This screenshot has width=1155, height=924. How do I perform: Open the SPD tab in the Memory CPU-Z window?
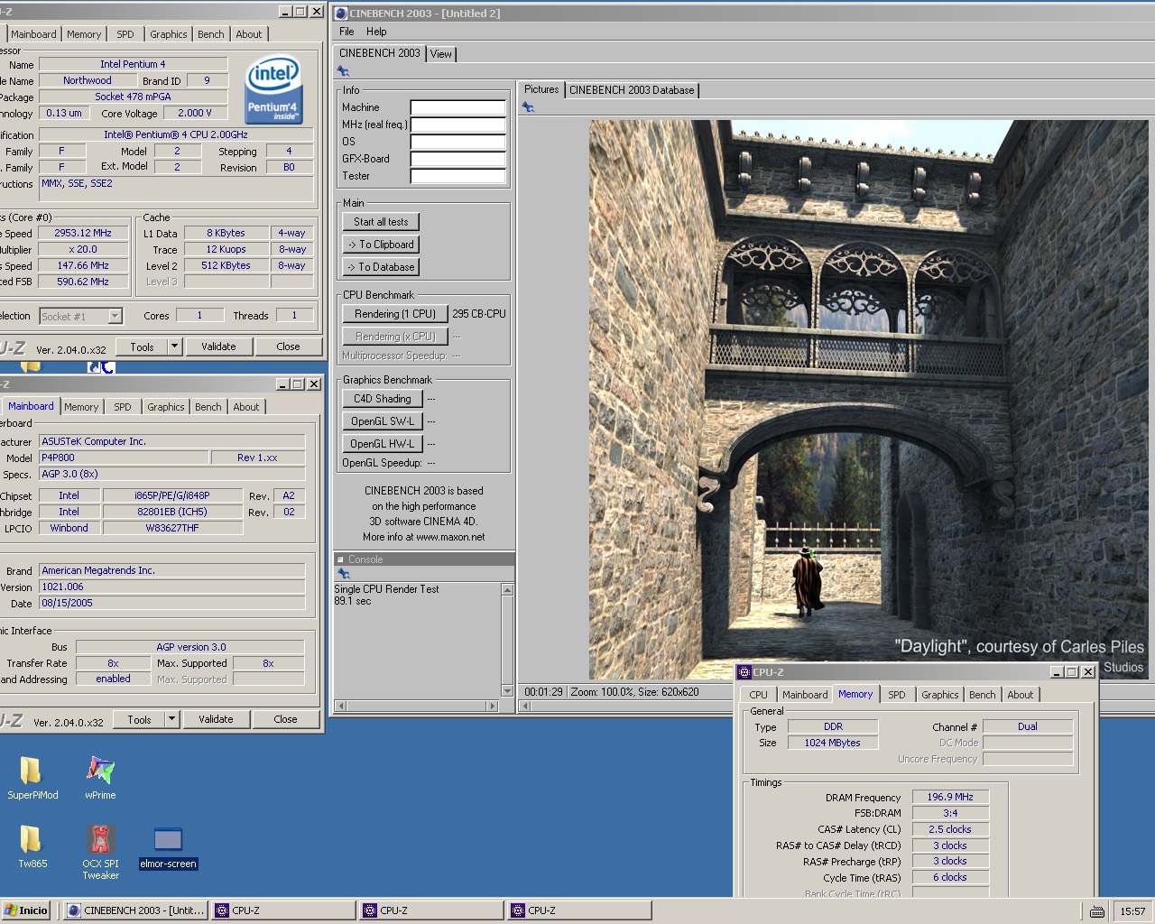pyautogui.click(x=896, y=695)
